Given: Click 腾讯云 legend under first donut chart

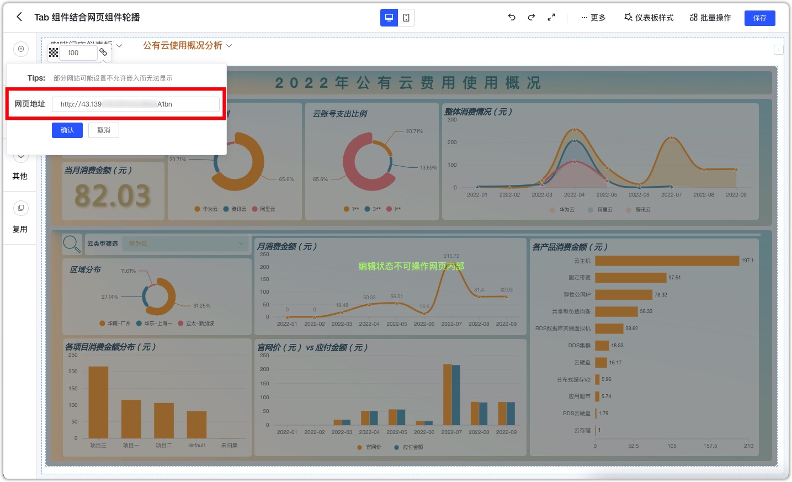Looking at the screenshot, I should (235, 209).
